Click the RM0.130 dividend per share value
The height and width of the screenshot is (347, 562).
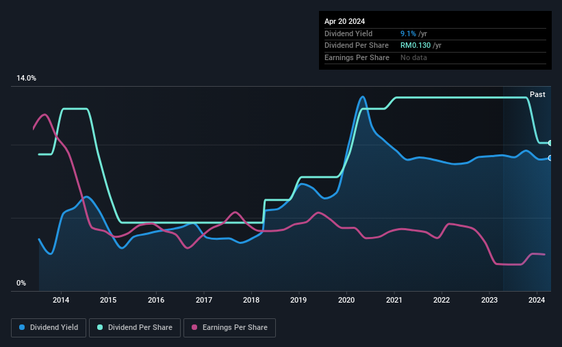(416, 46)
